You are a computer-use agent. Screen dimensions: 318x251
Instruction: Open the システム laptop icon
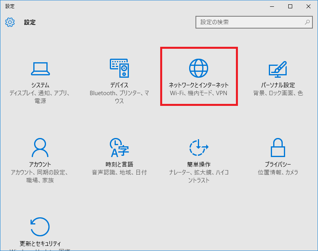tap(40, 69)
